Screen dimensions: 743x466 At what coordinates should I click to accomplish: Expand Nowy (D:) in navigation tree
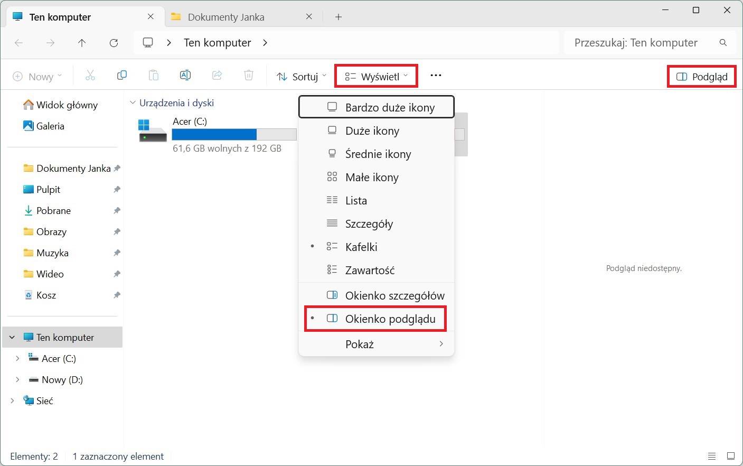pos(17,380)
